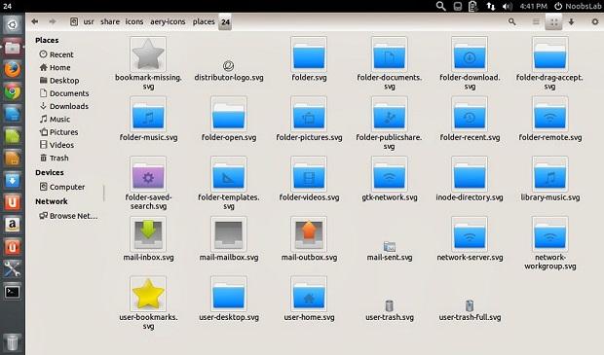Select the library-music.svg icon

coord(550,174)
